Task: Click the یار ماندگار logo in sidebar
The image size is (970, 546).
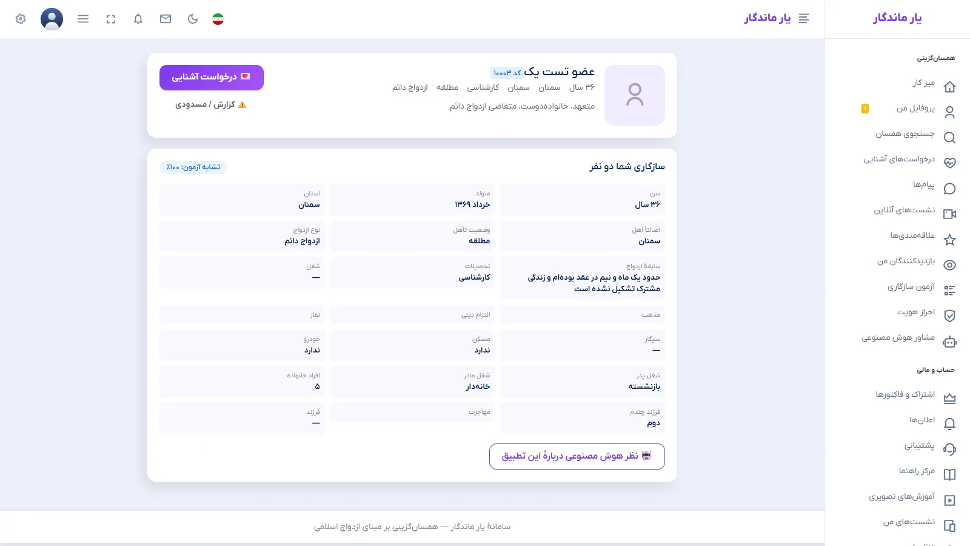Action: pyautogui.click(x=897, y=18)
